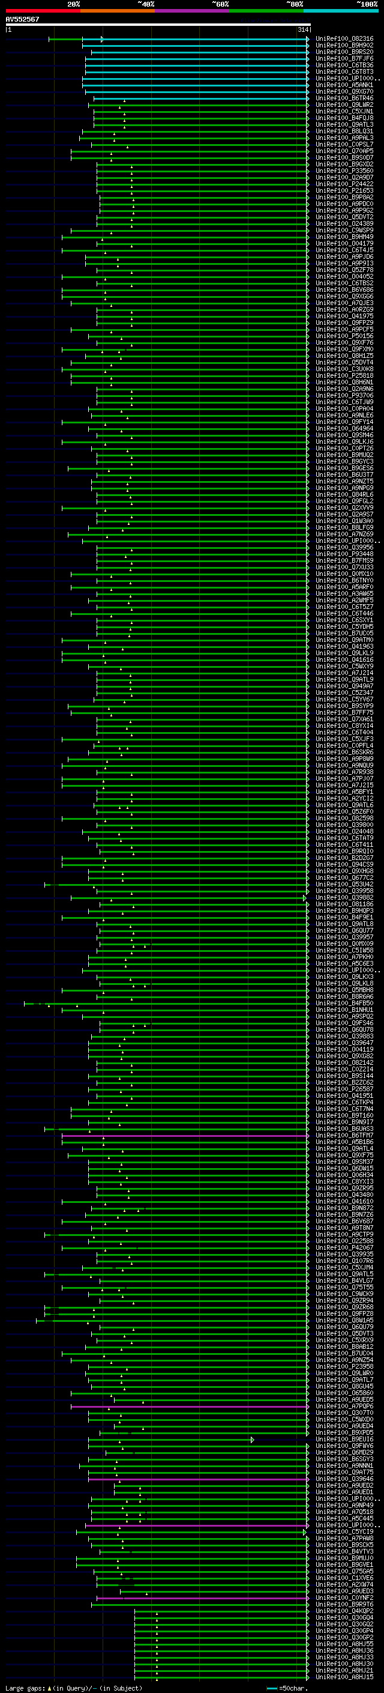This screenshot has height=1693, width=384.
Task: Select label UniRef100_Q39883
Action: 344,1036
